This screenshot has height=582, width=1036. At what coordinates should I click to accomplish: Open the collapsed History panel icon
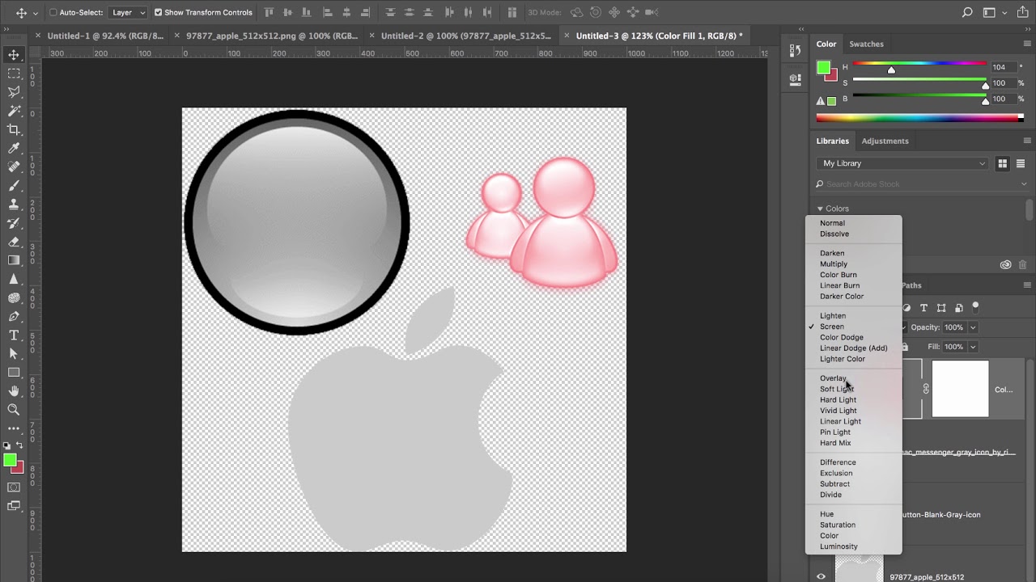(x=795, y=50)
